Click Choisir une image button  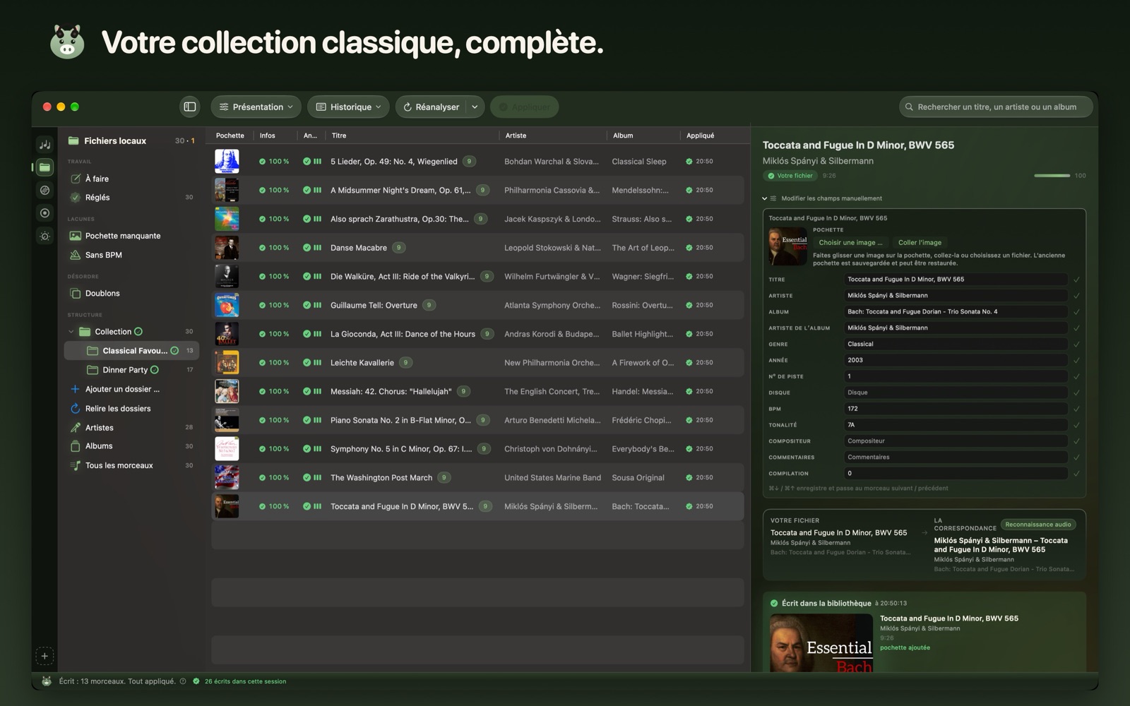click(850, 242)
